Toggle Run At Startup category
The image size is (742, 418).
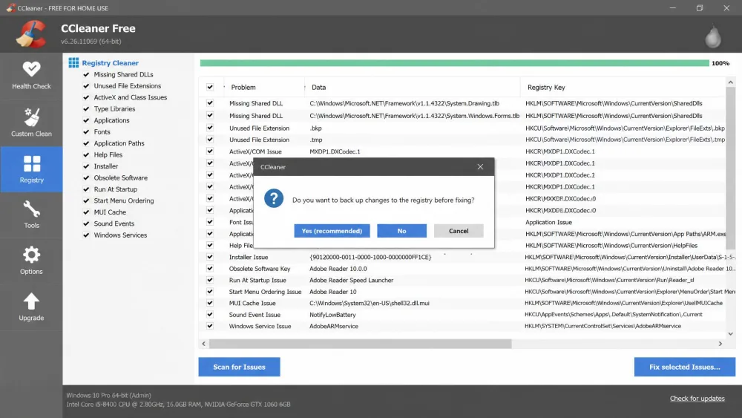click(x=86, y=189)
